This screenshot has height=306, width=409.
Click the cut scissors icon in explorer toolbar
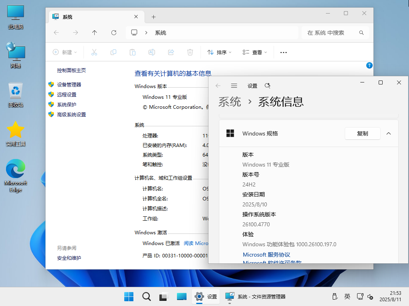pyautogui.click(x=94, y=52)
